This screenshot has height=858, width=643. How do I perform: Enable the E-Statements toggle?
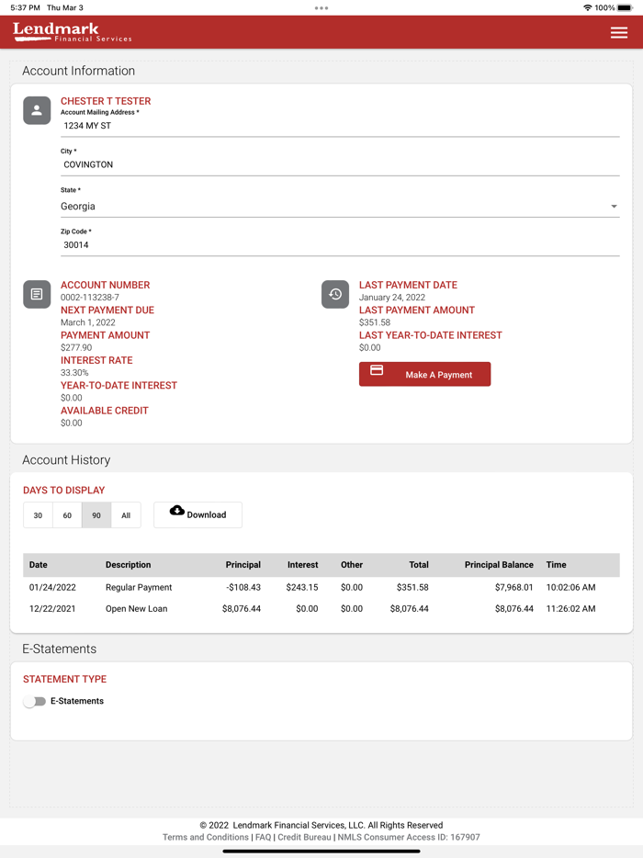(x=35, y=701)
